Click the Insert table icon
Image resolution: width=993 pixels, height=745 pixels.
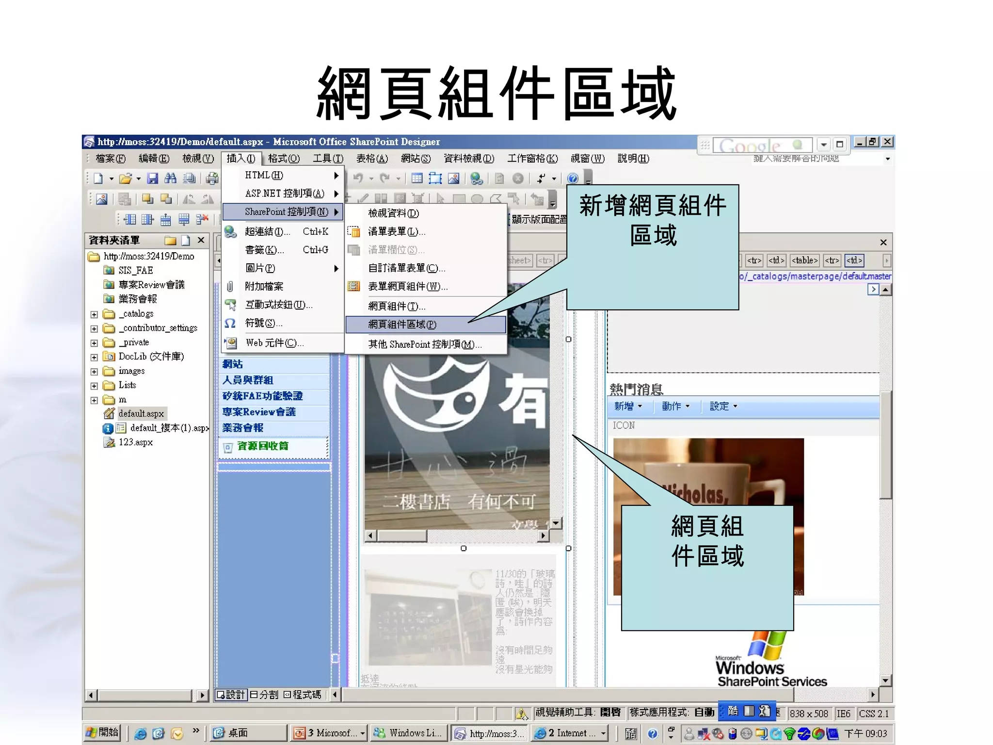coord(417,178)
